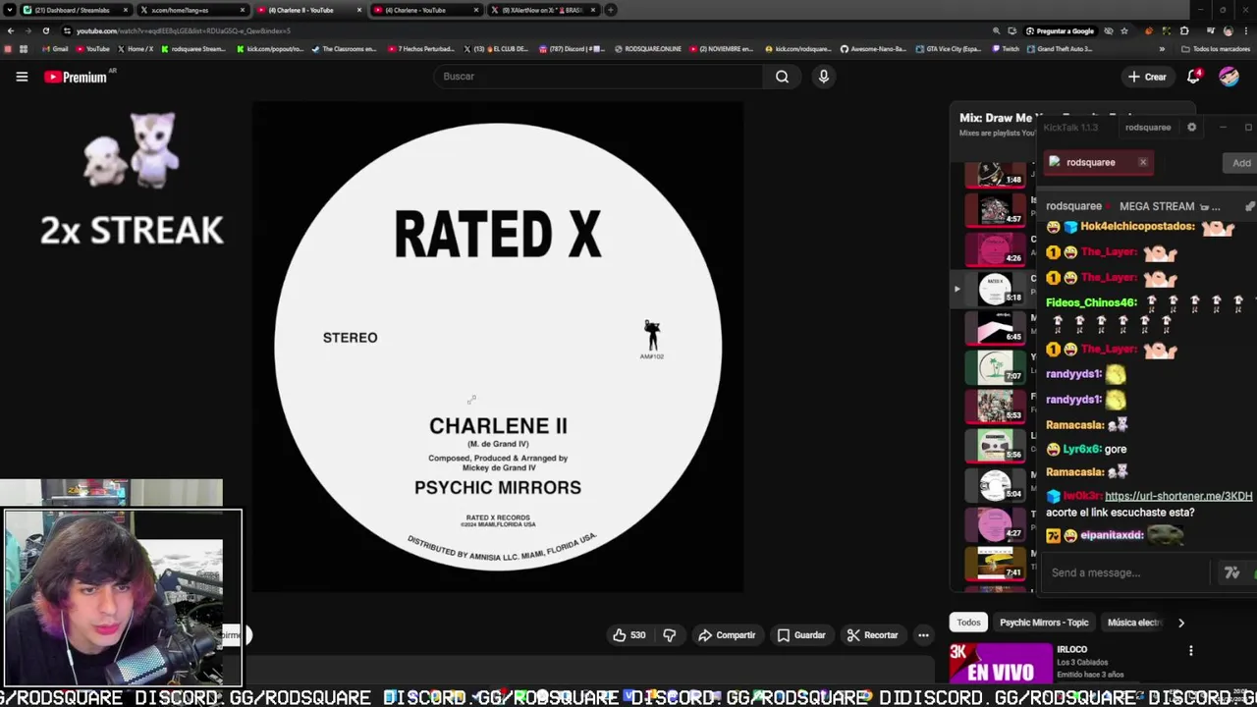This screenshot has height=707, width=1257.
Task: Click the Crear button
Action: (1147, 77)
